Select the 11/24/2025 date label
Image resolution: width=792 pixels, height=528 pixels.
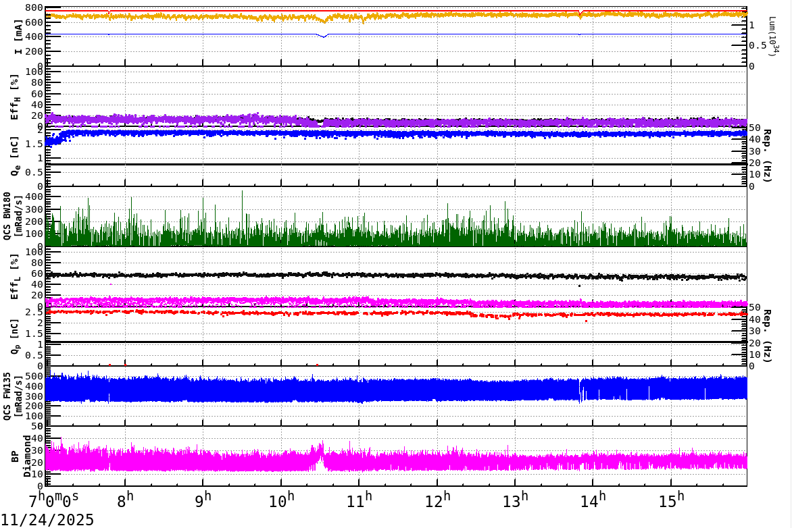[x=47, y=519]
